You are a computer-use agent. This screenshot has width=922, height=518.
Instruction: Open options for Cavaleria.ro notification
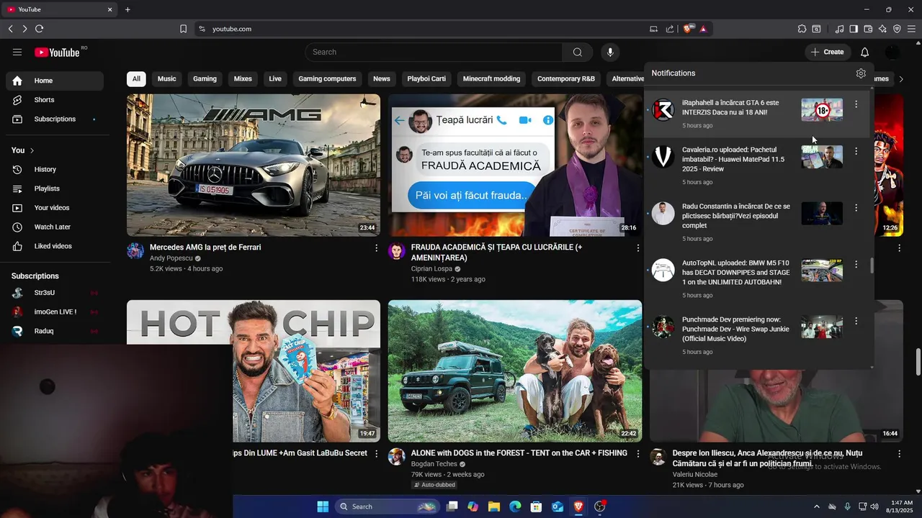click(x=856, y=151)
